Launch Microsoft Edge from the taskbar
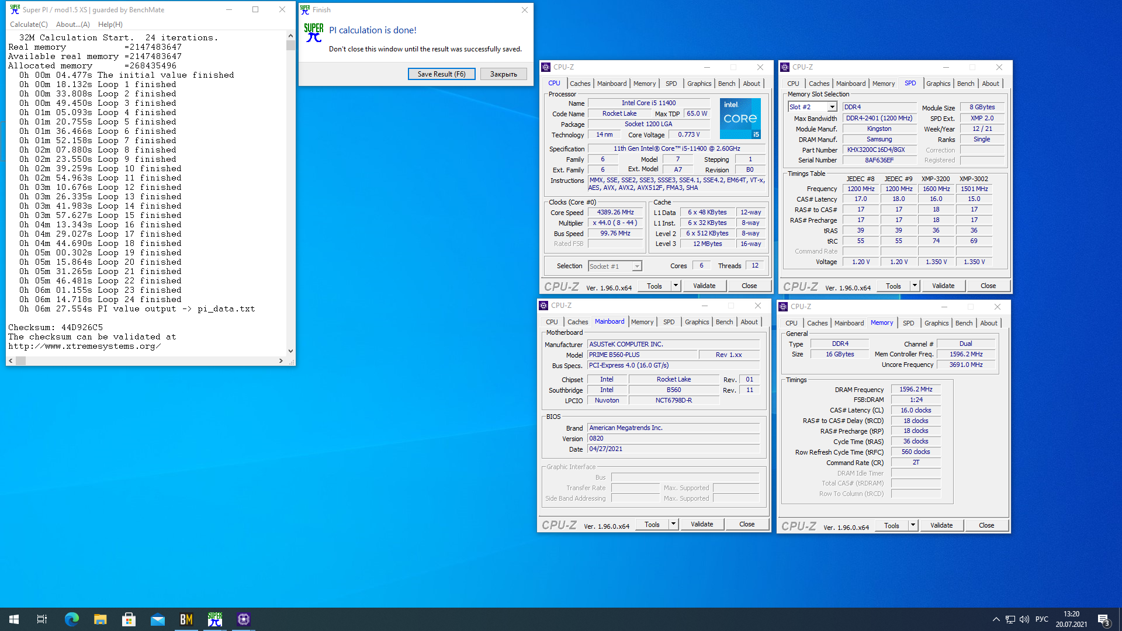The width and height of the screenshot is (1122, 631). 71,619
